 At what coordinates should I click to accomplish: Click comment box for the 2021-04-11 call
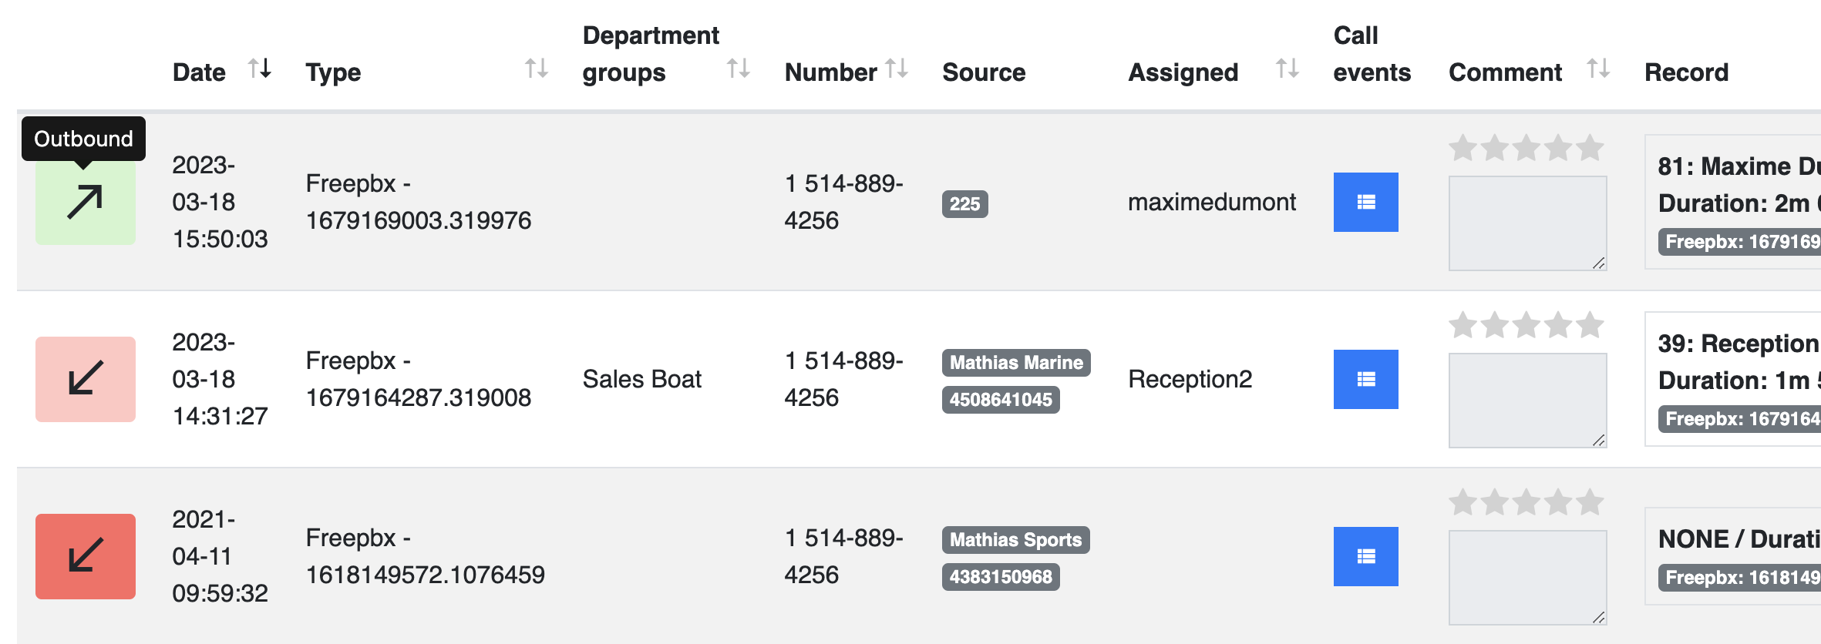point(1527,578)
